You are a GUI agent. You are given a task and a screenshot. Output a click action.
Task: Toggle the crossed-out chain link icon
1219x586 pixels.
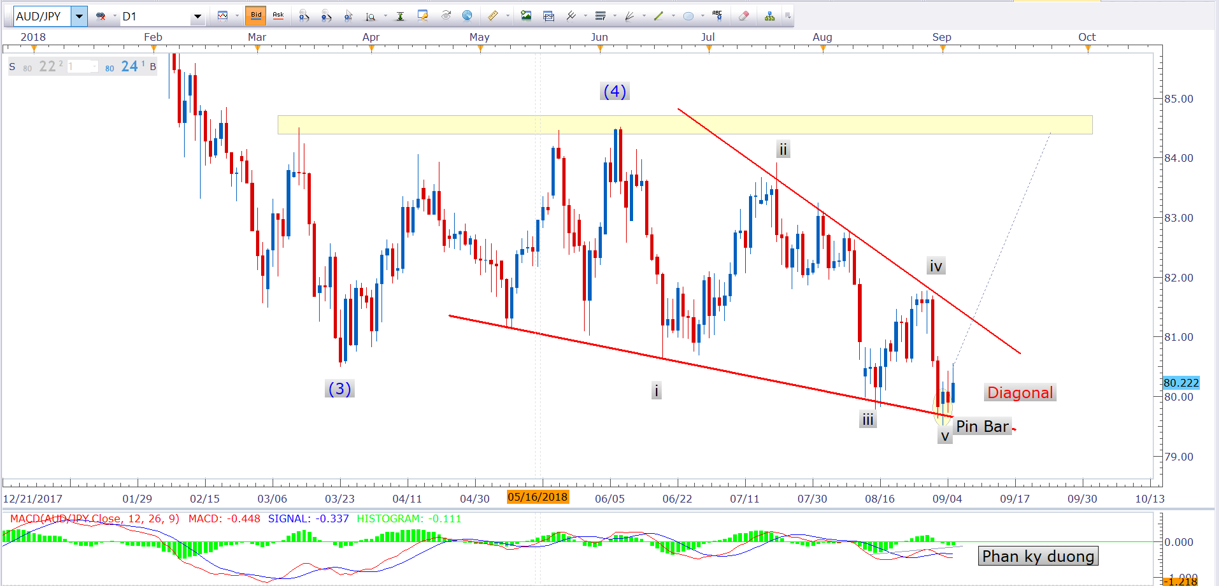point(101,16)
